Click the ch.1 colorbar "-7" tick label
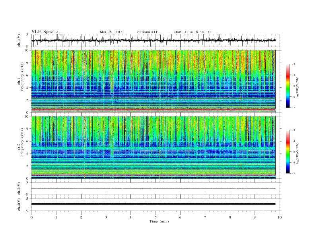 294,108
